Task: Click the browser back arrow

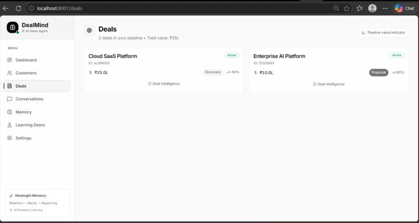Action: click(x=6, y=8)
